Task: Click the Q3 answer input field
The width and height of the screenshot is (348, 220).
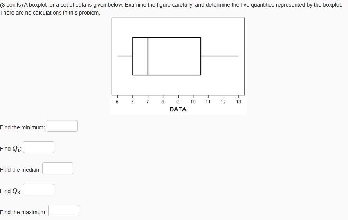Action: coord(38,189)
